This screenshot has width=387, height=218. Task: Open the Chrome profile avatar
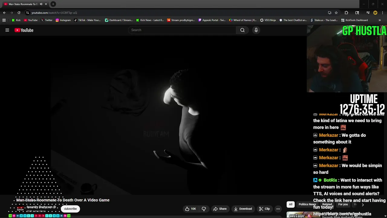375,13
